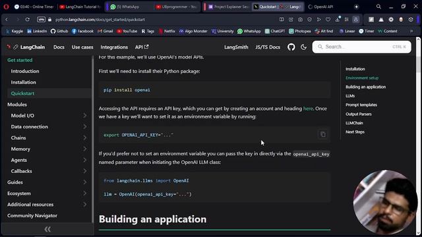Collapse the sidebar with double chevron
Viewport: 422px width, 237px height.
(47, 229)
